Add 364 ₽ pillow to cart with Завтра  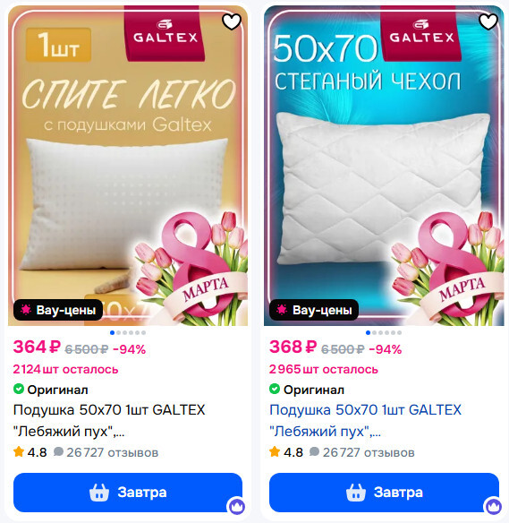(x=128, y=493)
